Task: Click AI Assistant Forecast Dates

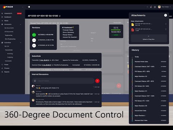Action: tap(68, 30)
